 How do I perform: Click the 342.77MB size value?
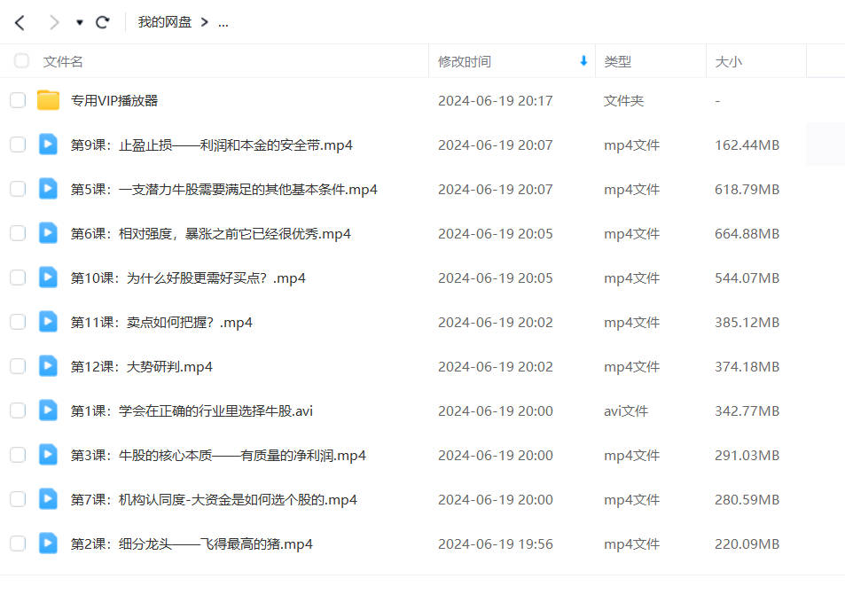coord(747,410)
